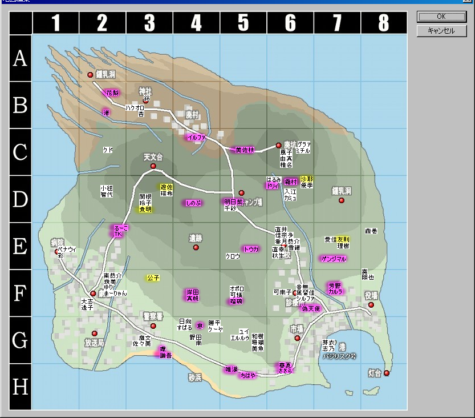Click the 渚 name label
The width and height of the screenshot is (475, 418).
(x=106, y=113)
